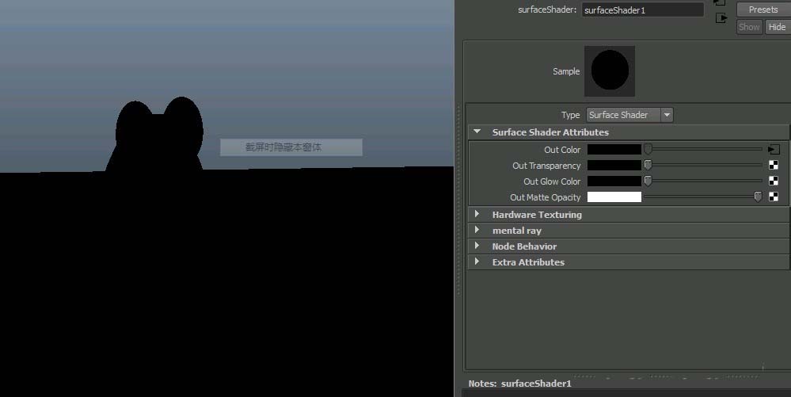This screenshot has height=397, width=791.
Task: Click the Out Glow Color swatch
Action: click(614, 181)
